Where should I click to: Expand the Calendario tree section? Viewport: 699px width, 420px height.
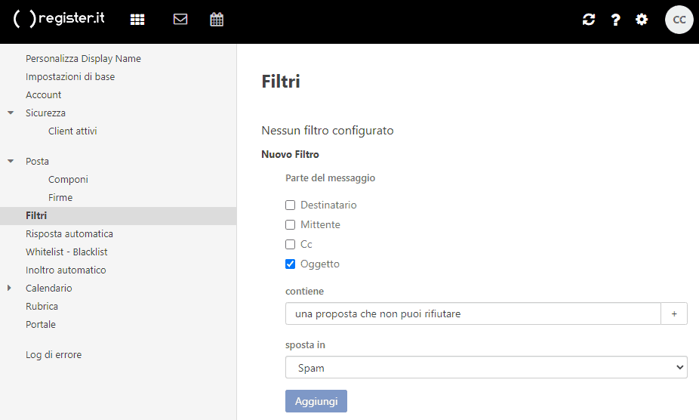click(10, 289)
